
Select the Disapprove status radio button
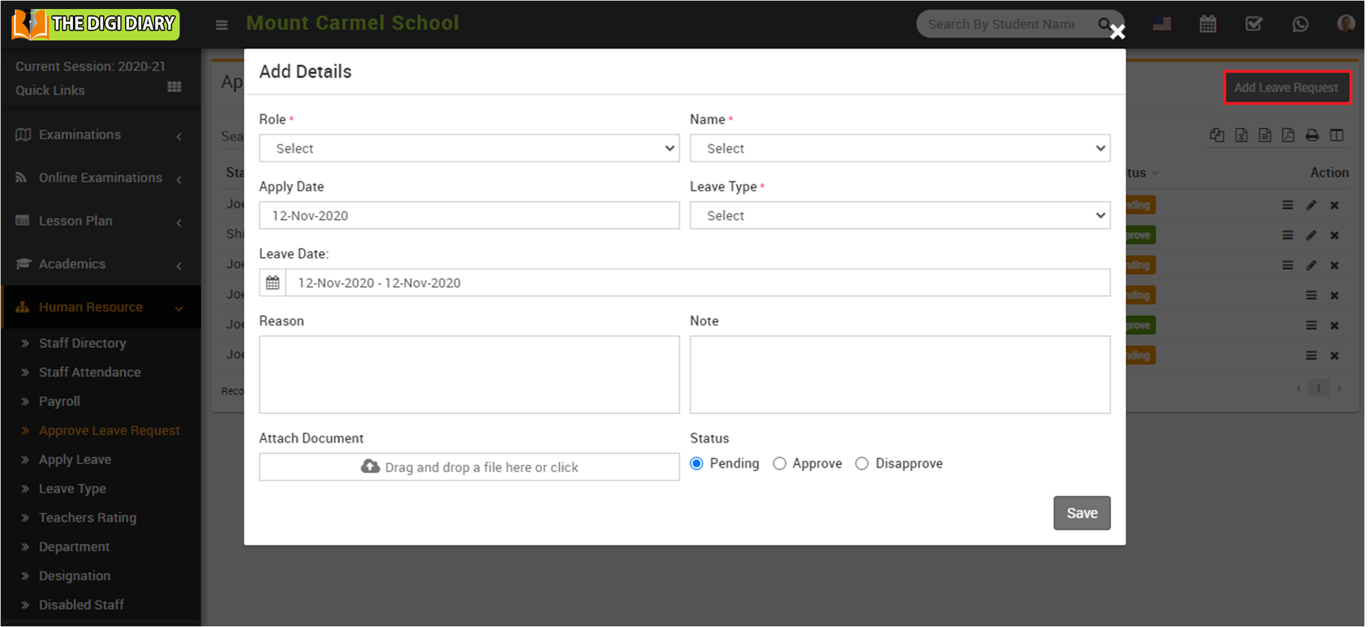[x=862, y=464]
